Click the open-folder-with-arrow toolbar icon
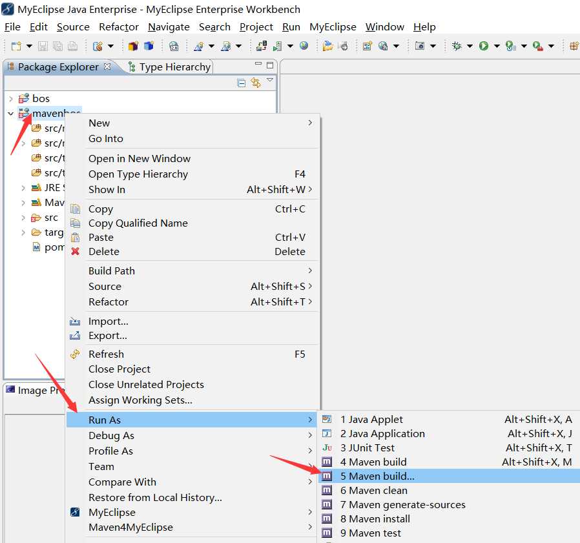This screenshot has width=580, height=543. pyautogui.click(x=327, y=46)
